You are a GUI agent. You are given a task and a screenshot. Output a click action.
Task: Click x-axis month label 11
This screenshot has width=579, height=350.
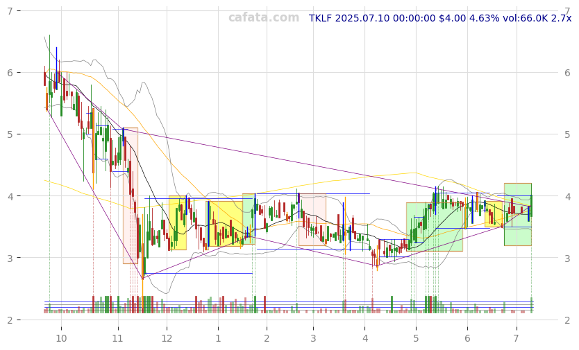118,338
